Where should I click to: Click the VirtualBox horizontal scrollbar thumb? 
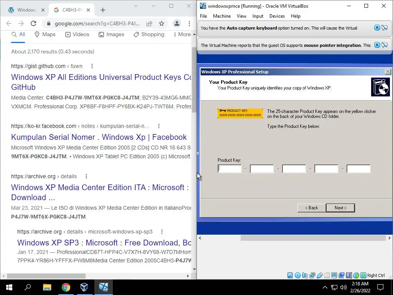coord(313,238)
